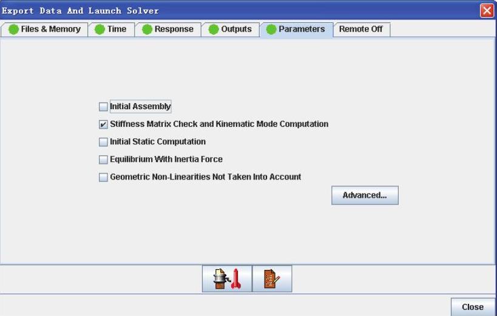
Task: Go to the Outputs tab label
Action: click(236, 30)
